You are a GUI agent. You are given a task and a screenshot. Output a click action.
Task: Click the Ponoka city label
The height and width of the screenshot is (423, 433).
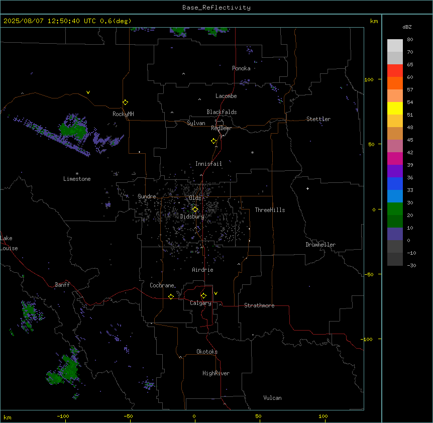[x=241, y=68]
